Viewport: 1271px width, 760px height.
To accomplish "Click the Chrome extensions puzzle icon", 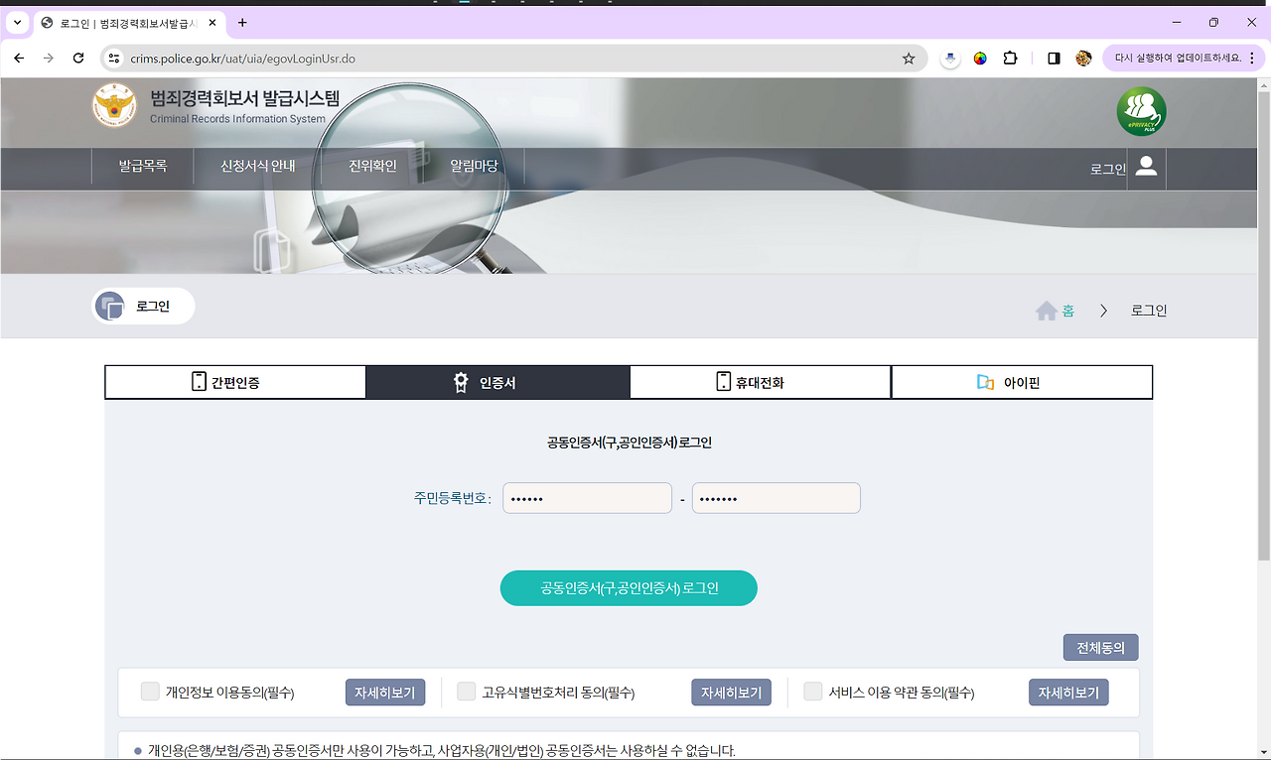I will [x=1010, y=59].
